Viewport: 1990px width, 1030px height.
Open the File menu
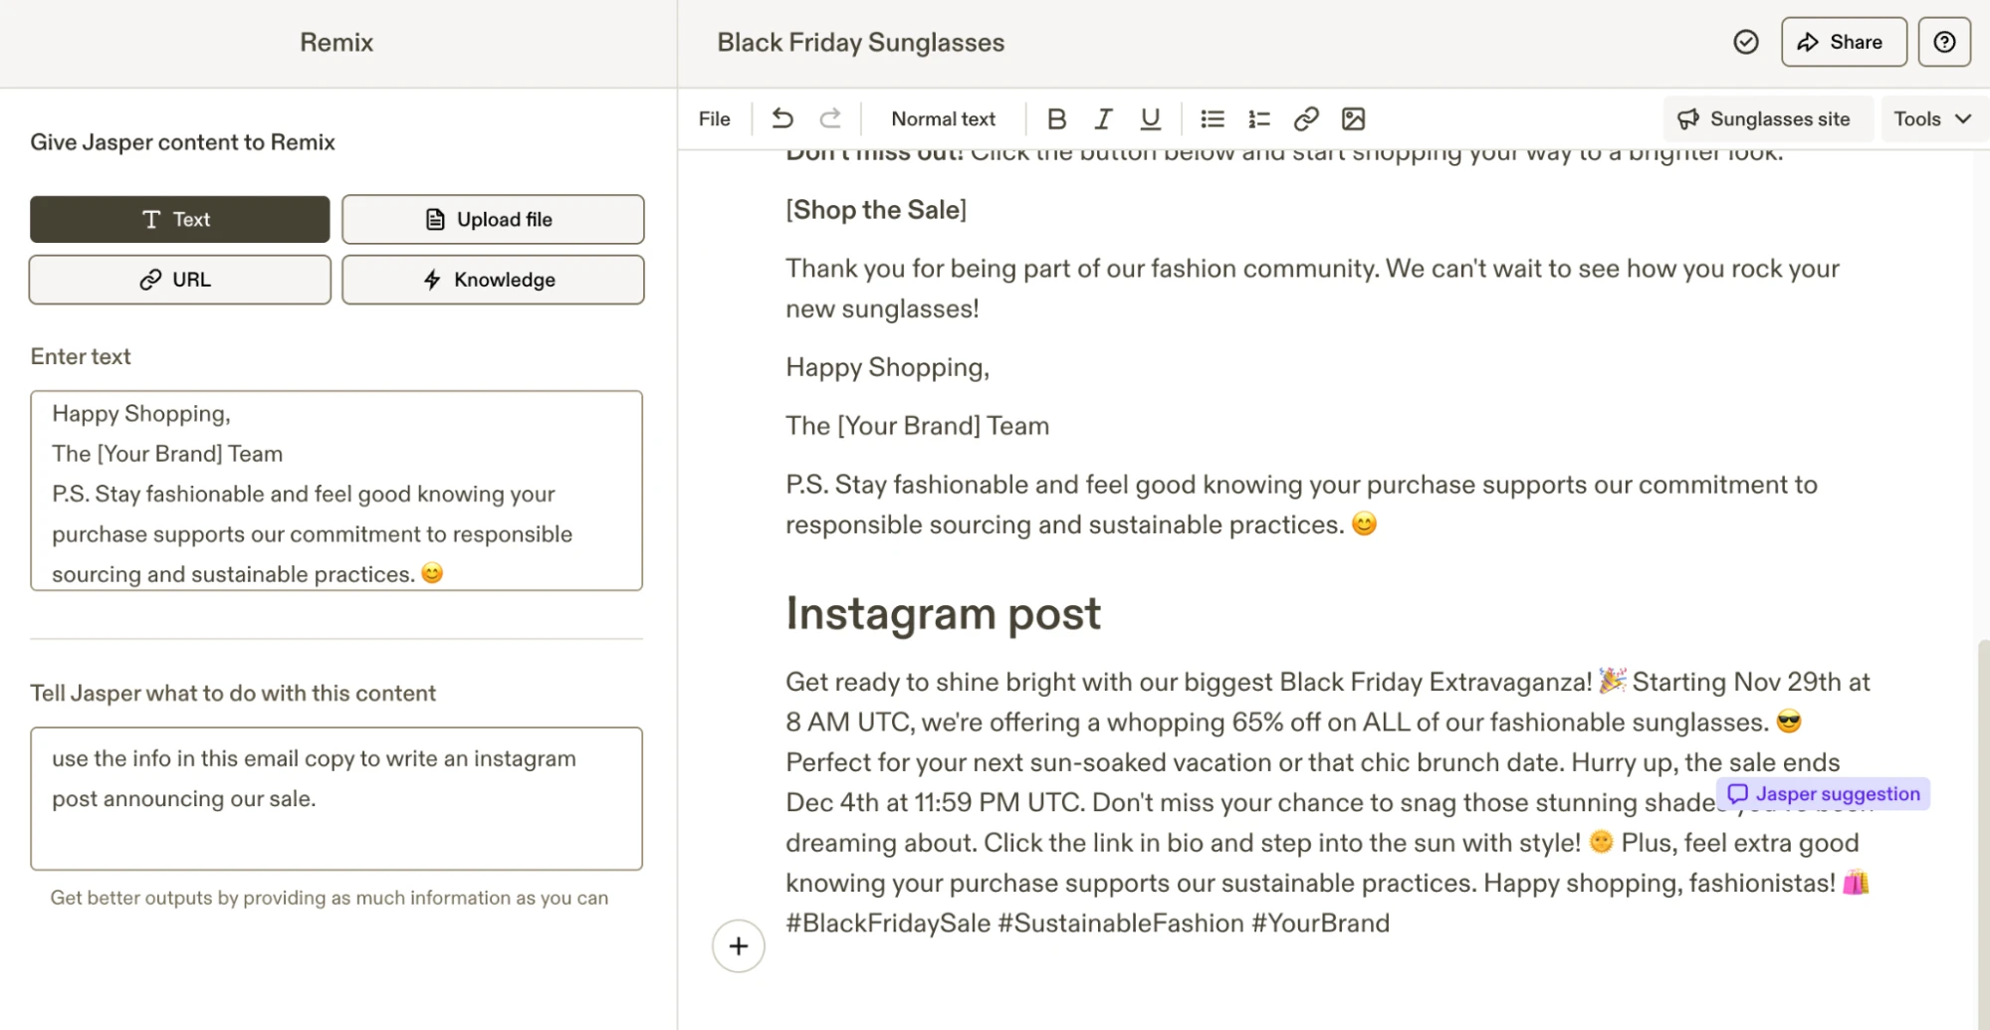pos(714,119)
